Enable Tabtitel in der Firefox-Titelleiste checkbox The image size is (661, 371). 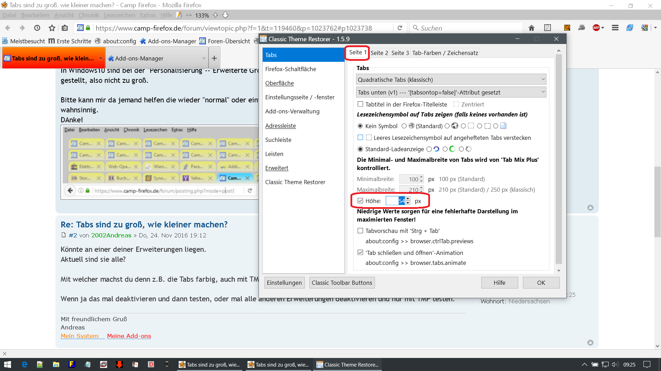pyautogui.click(x=360, y=104)
